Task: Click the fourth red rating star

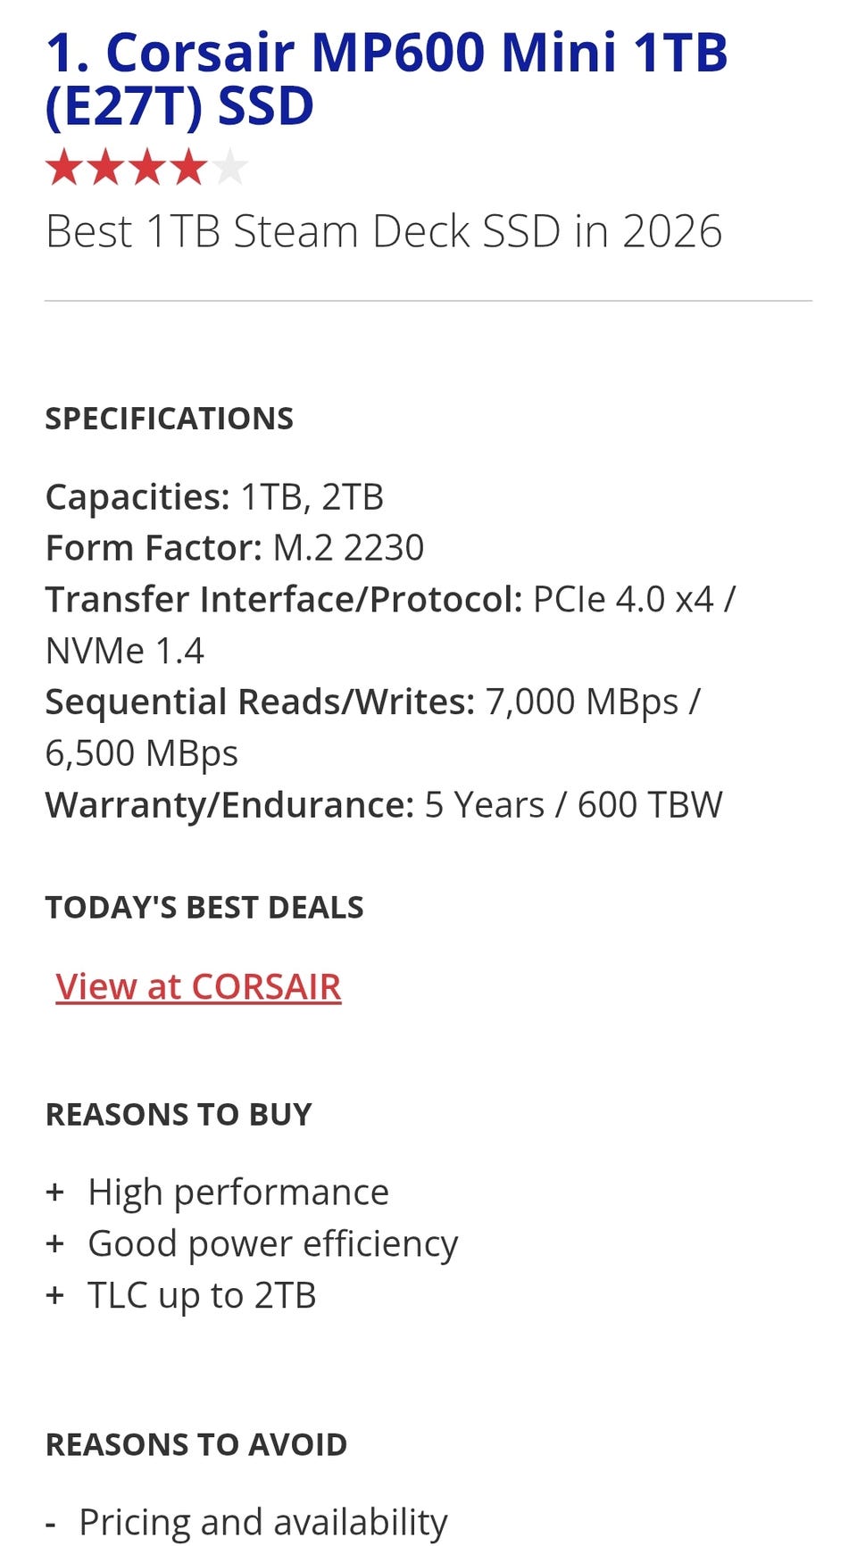Action: pos(188,167)
